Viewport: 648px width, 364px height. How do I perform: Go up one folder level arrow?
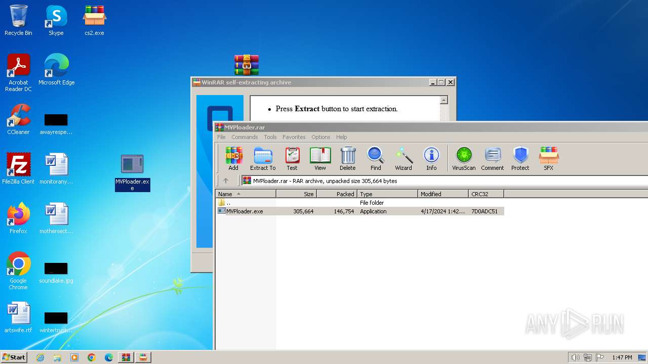(x=226, y=180)
